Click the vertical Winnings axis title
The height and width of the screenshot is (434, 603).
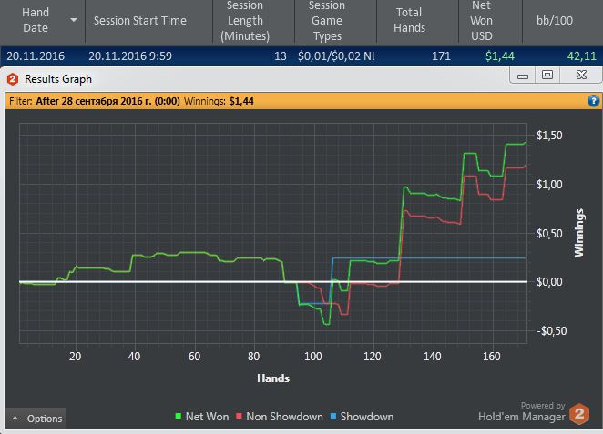578,233
